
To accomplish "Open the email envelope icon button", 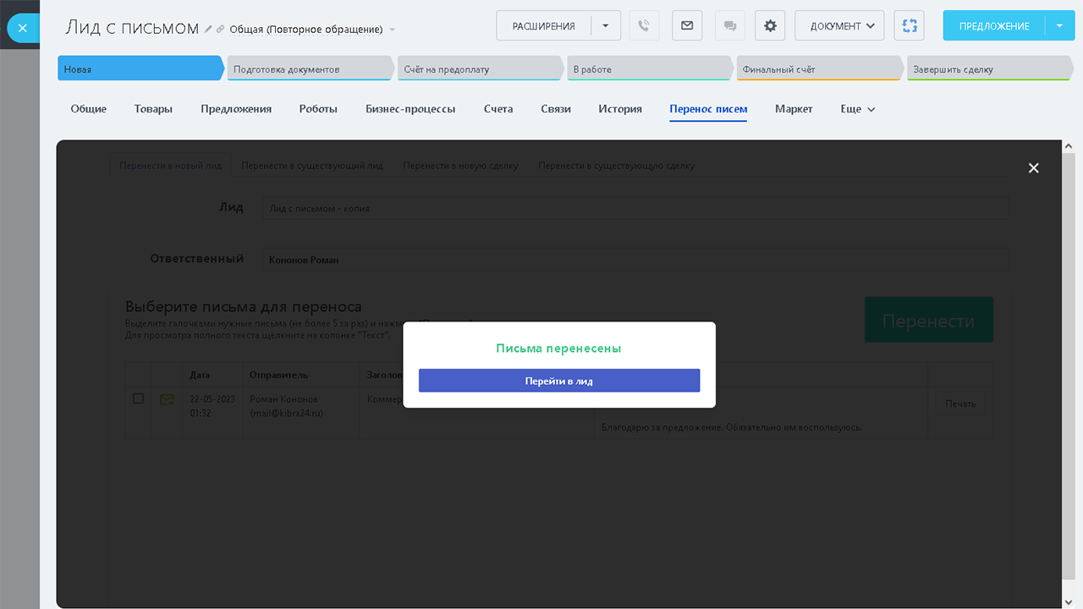I will point(687,25).
